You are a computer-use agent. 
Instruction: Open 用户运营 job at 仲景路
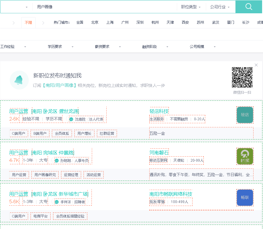pyautogui.click(x=41, y=153)
